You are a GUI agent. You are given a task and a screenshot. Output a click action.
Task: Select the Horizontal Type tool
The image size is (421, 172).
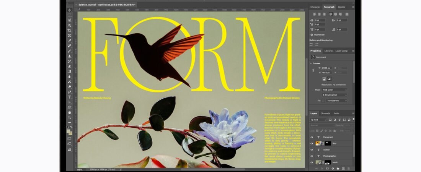[69, 97]
